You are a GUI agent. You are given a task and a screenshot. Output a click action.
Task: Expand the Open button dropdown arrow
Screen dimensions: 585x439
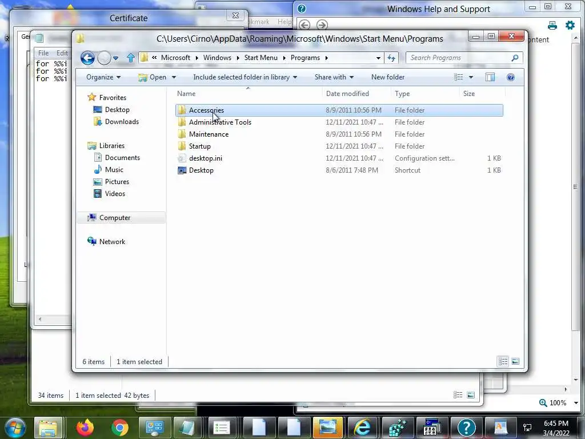174,77
